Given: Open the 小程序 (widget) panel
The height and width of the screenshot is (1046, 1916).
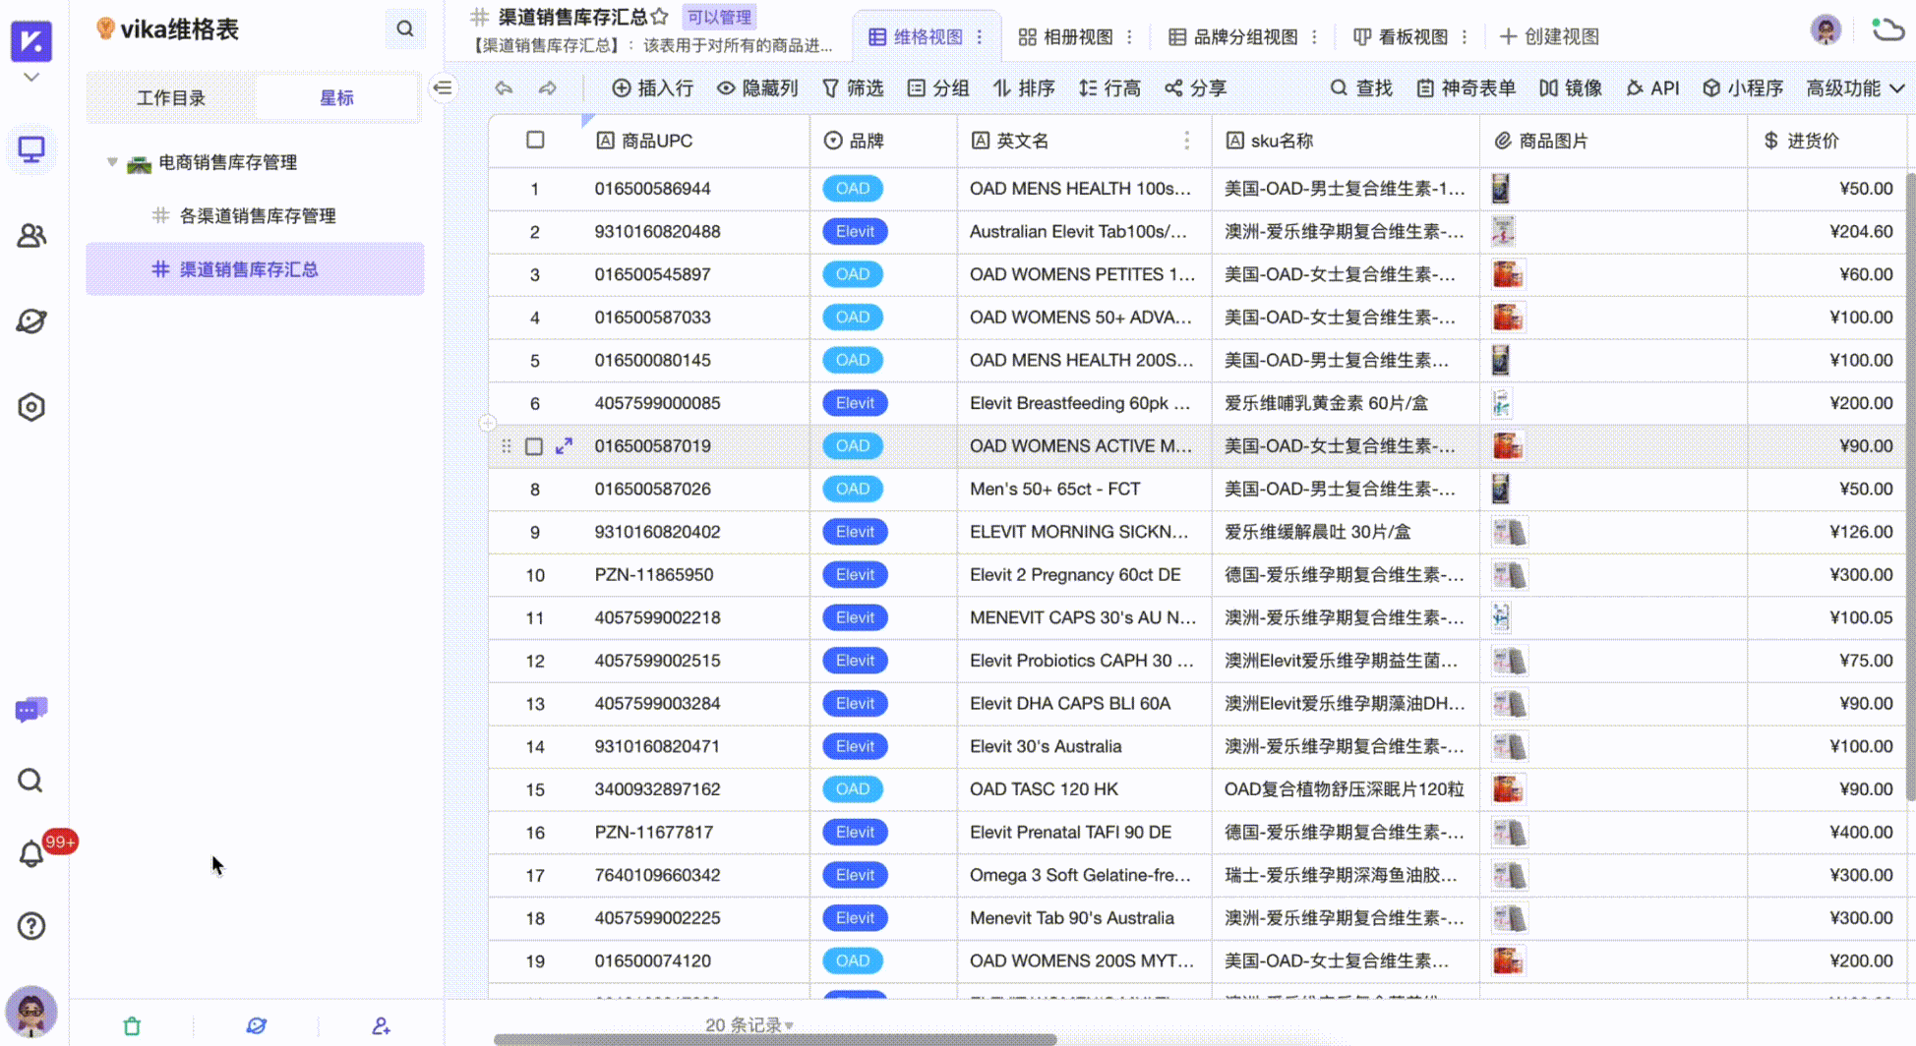Looking at the screenshot, I should [x=1742, y=87].
